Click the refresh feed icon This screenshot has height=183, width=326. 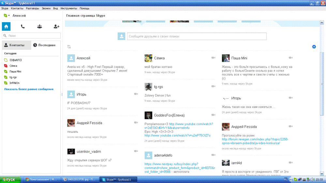[69, 47]
